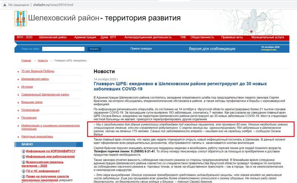Open the 'Администрация' menu item
297x183 pixels.
coord(85,37)
